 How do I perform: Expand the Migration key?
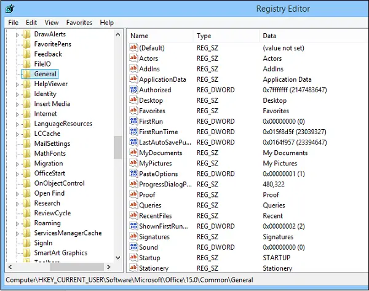[x=17, y=164]
